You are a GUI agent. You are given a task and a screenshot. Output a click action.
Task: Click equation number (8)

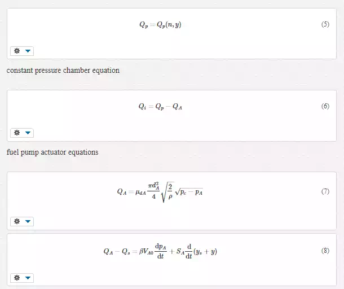pos(325,251)
